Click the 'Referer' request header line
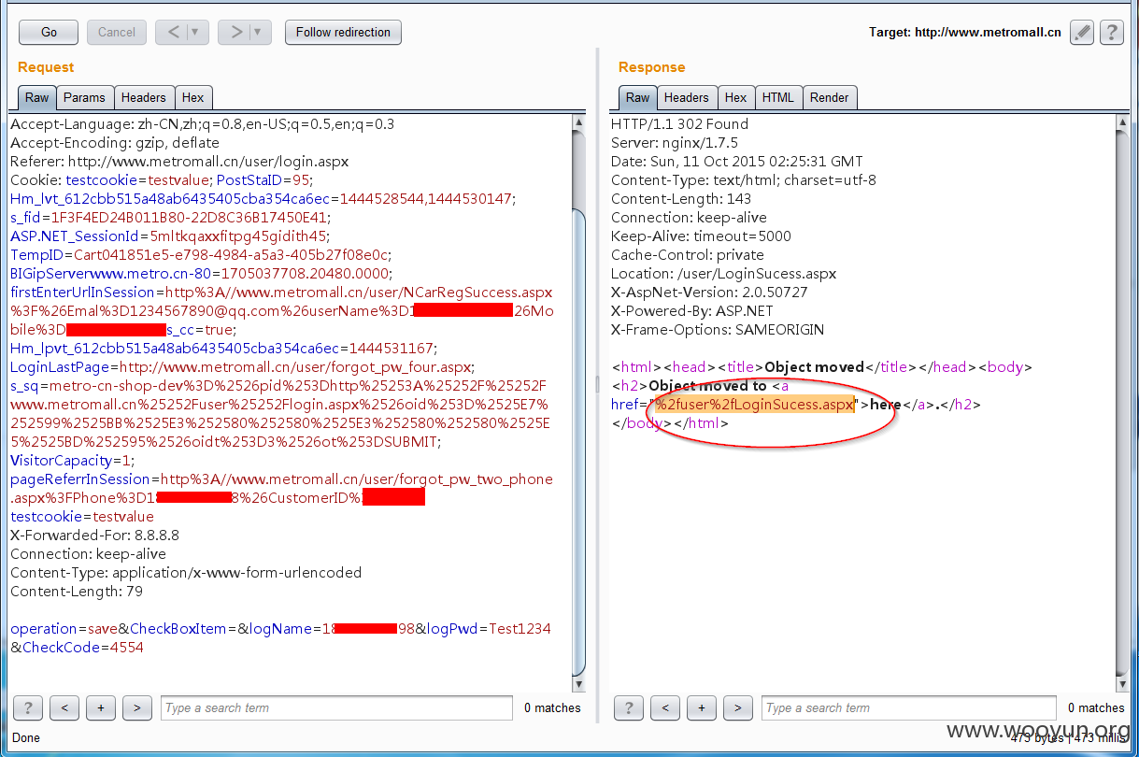Screen dimensions: 1139x757 pos(179,162)
